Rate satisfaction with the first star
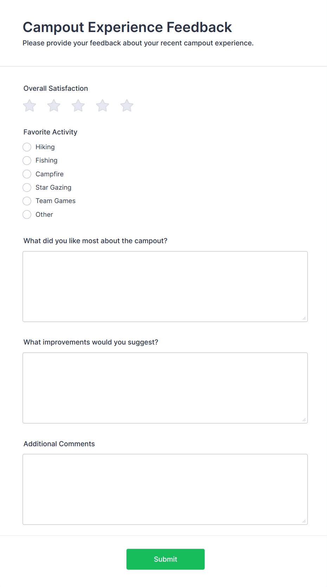Screen dimensions: 327x587 [x=30, y=106]
